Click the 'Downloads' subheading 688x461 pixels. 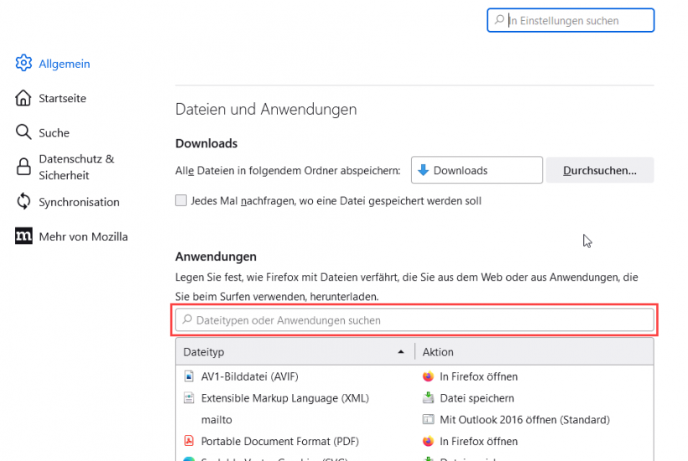coord(206,143)
